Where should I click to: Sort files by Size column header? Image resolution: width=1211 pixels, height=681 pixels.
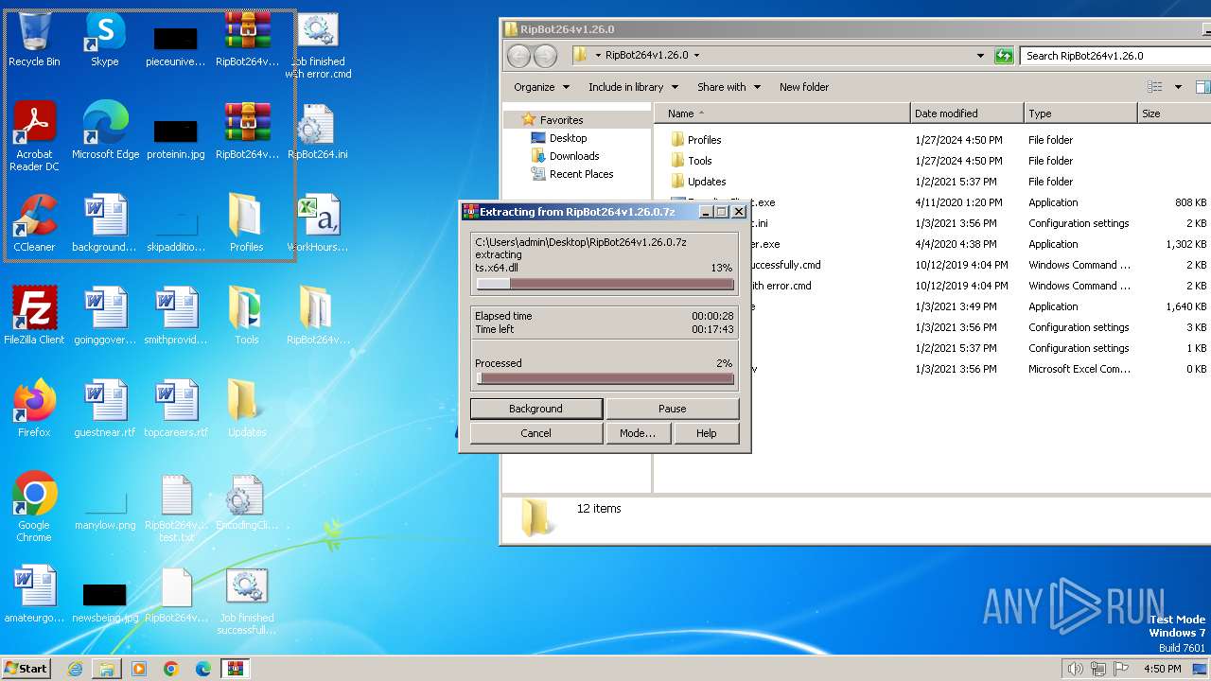pyautogui.click(x=1173, y=113)
